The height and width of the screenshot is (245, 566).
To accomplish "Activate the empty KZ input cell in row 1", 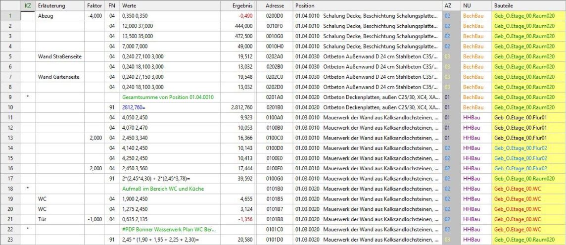I will pos(28,16).
